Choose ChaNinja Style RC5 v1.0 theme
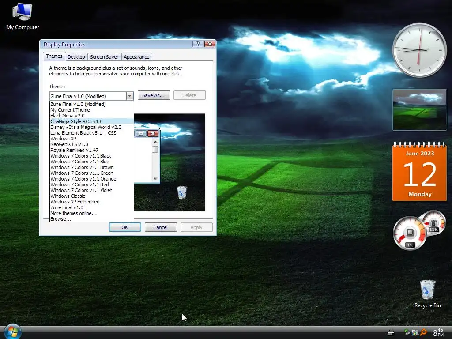Viewport: 452px width, 339px height. [x=92, y=121]
